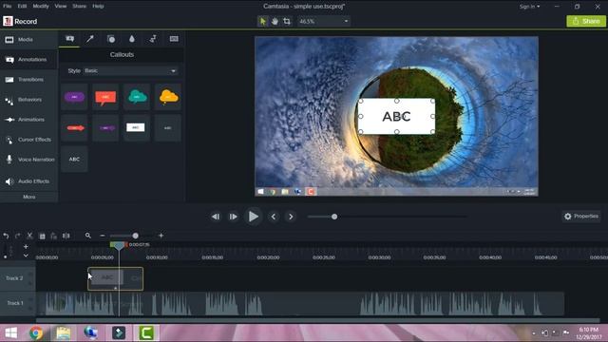
Task: Select the Crop tool
Action: 287,21
